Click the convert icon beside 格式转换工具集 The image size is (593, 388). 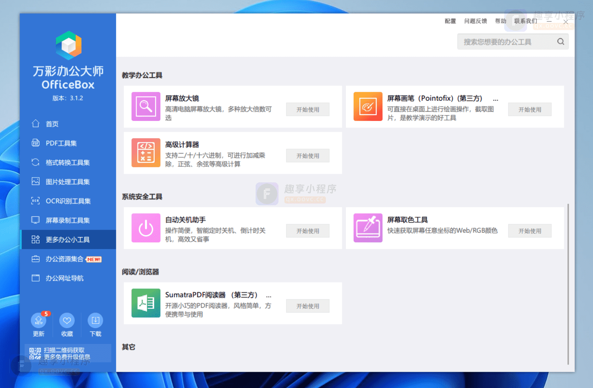tap(36, 162)
